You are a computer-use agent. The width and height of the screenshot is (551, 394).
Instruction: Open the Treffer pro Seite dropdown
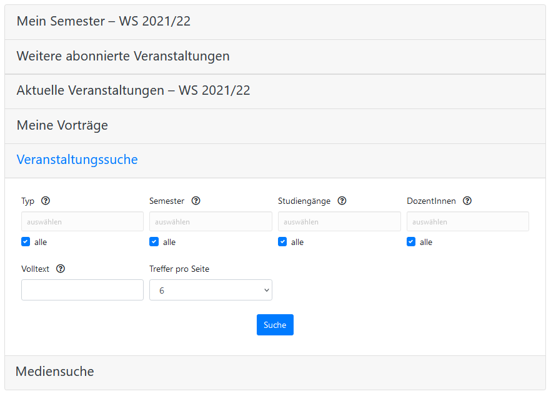pyautogui.click(x=211, y=290)
